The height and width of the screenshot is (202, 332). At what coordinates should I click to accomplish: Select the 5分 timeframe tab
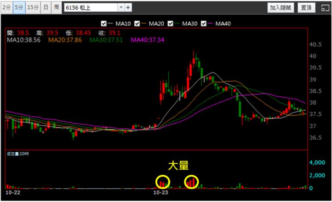click(x=19, y=7)
